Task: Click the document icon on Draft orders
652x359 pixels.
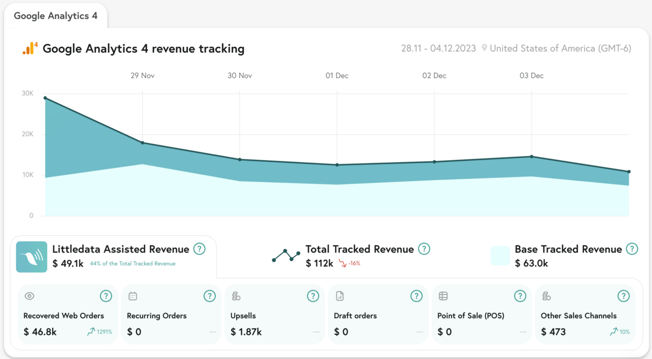Action: (340, 296)
